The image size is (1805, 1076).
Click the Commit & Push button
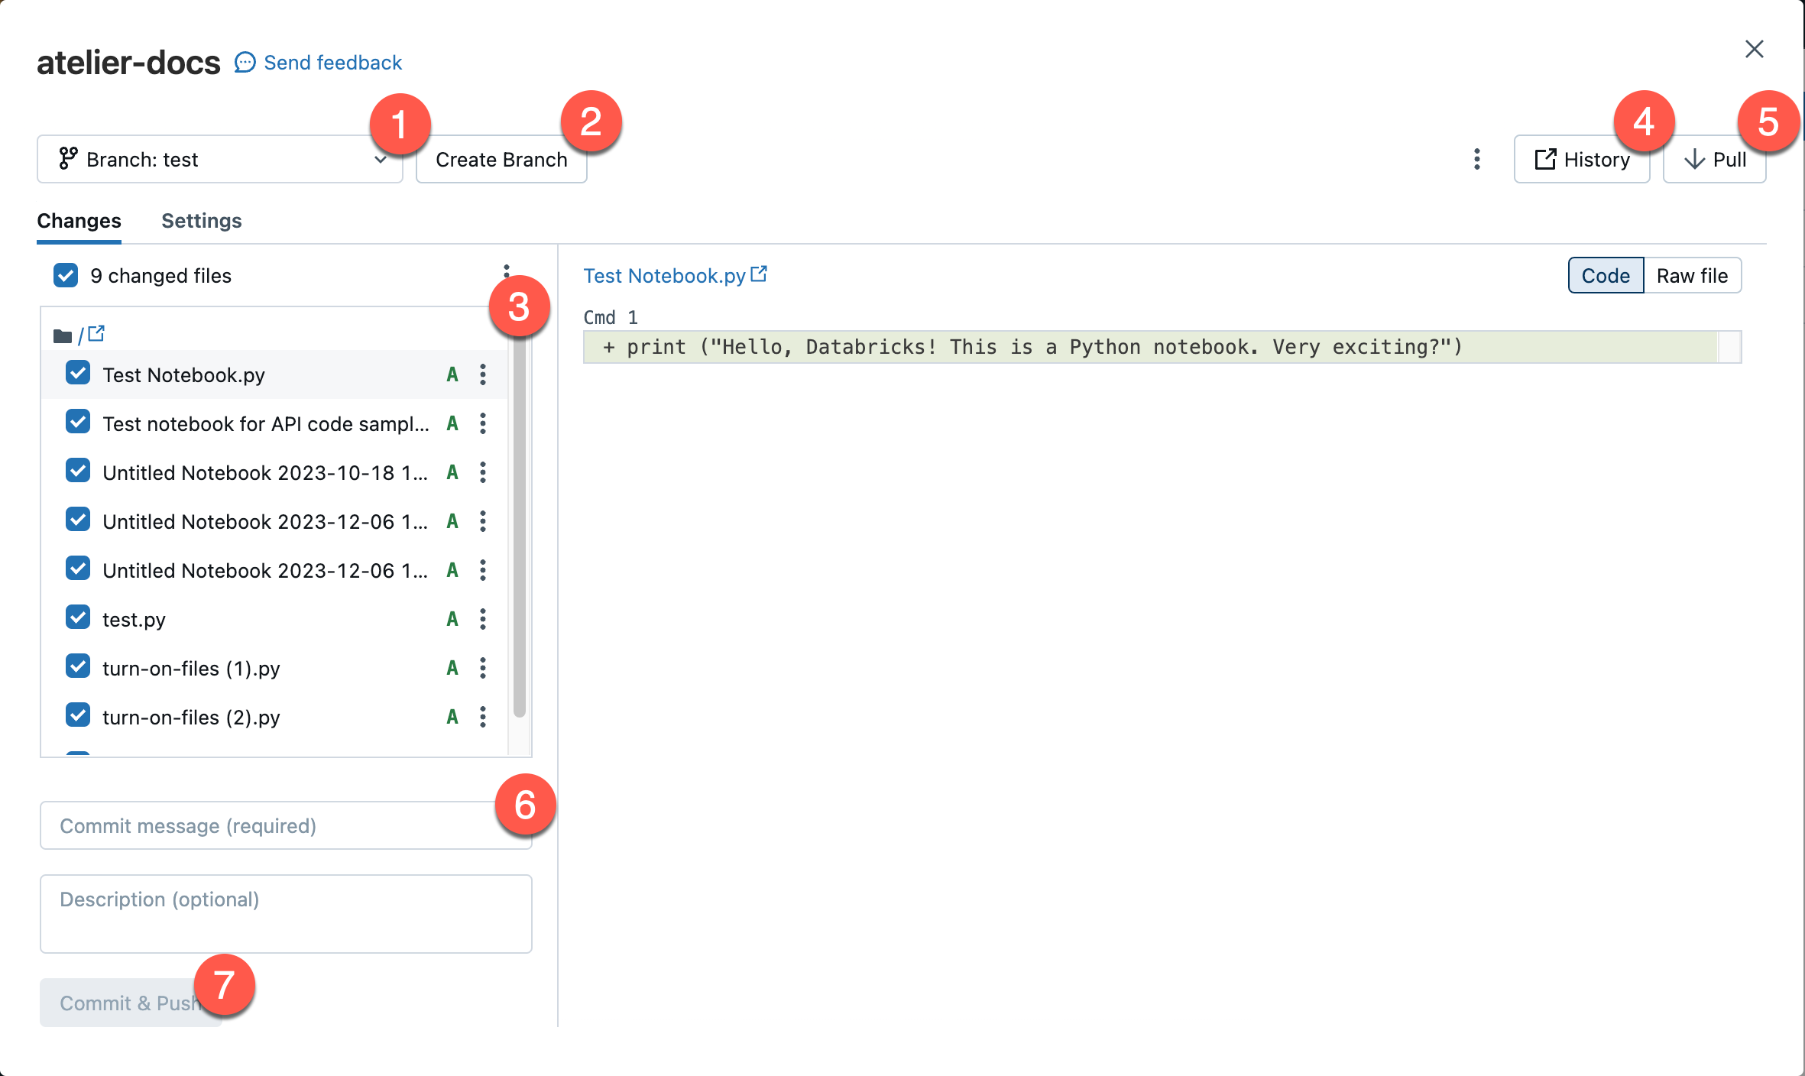[129, 1002]
